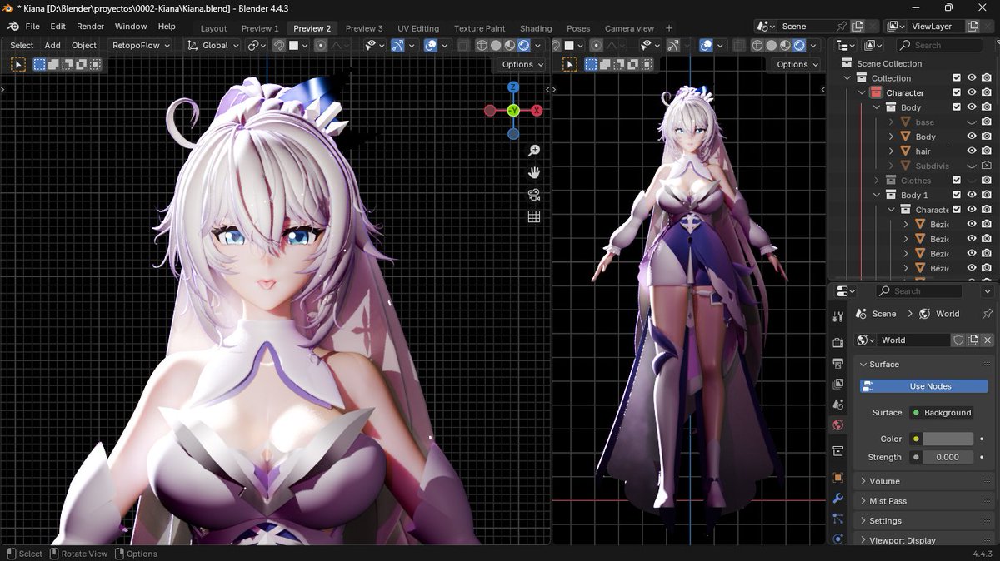
Task: Choose set-new-selection mode in left viewport
Action: [x=39, y=64]
